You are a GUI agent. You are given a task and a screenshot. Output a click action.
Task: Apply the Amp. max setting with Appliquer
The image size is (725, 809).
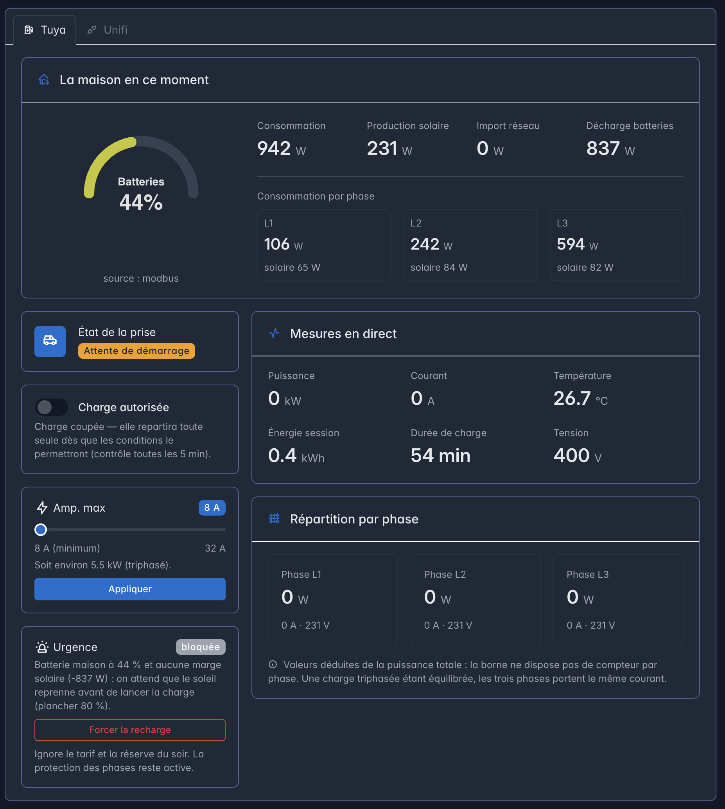(130, 589)
